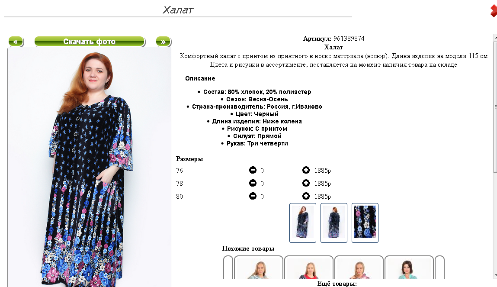Open second similar product with red top

click(309, 268)
